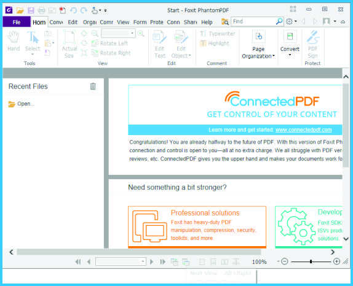Switch to the Convert ribbon tab
Image resolution: width=353 pixels, height=286 pixels.
(x=56, y=22)
